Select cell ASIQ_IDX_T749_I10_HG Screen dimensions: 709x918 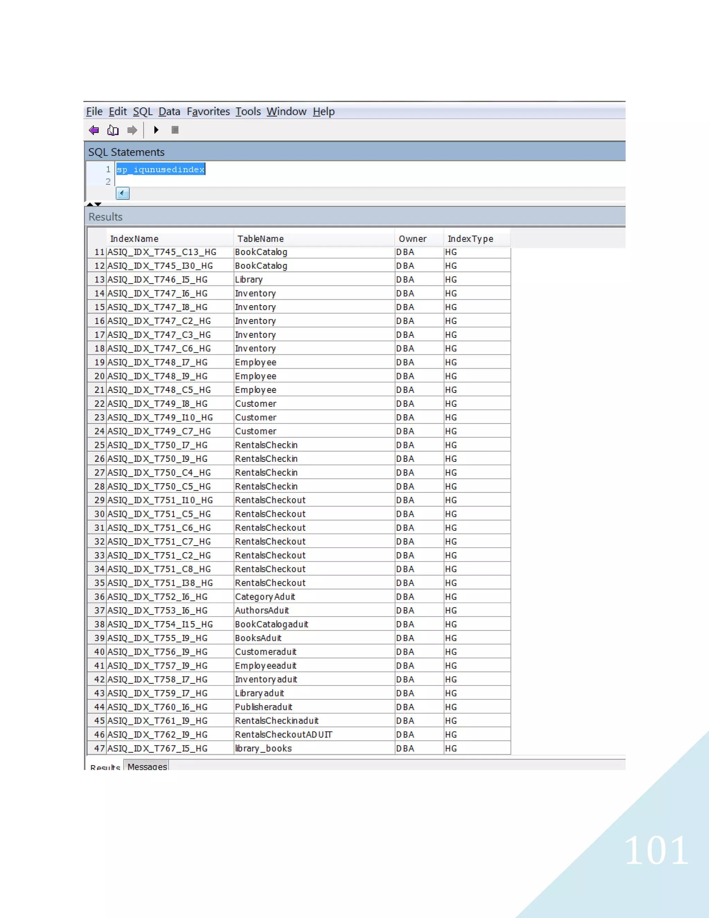click(170, 417)
